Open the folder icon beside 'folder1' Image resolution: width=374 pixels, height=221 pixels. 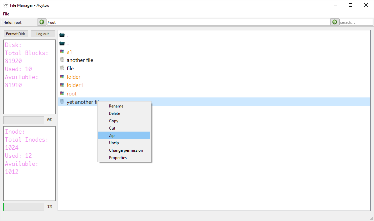62,85
